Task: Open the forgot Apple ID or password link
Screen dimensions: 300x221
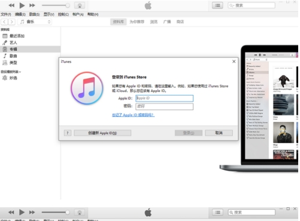Action: pos(134,115)
